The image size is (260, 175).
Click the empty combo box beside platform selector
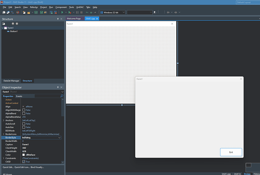pyautogui.click(x=140, y=12)
